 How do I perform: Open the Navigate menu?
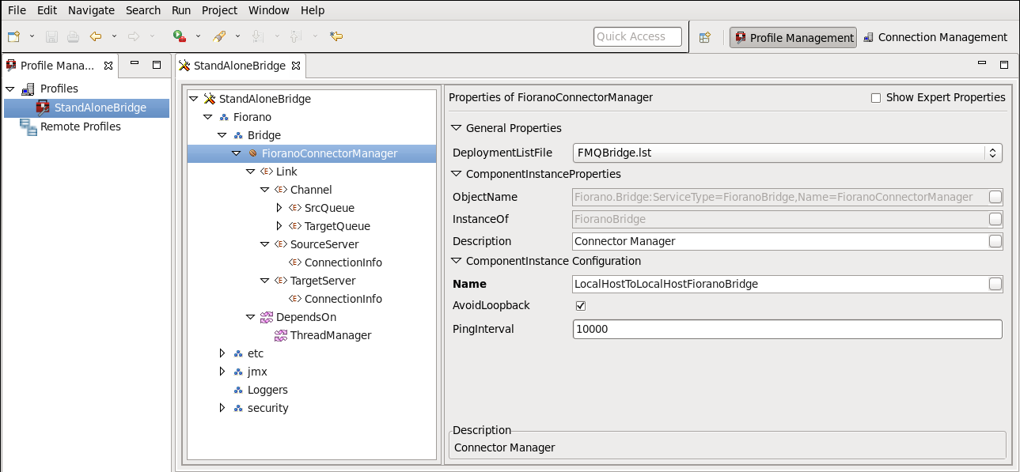click(x=91, y=10)
